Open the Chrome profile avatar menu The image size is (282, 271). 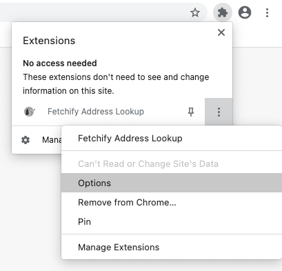(x=245, y=12)
